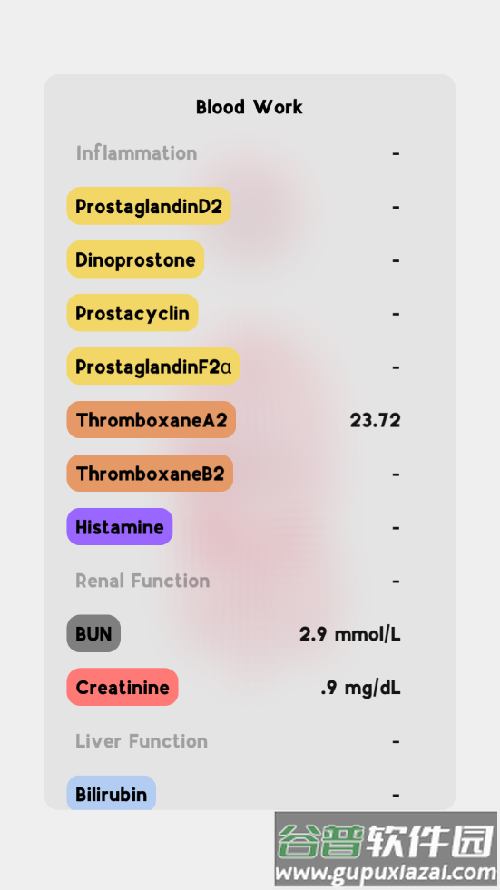
Task: Select the Prostacyclin tag
Action: click(x=132, y=313)
